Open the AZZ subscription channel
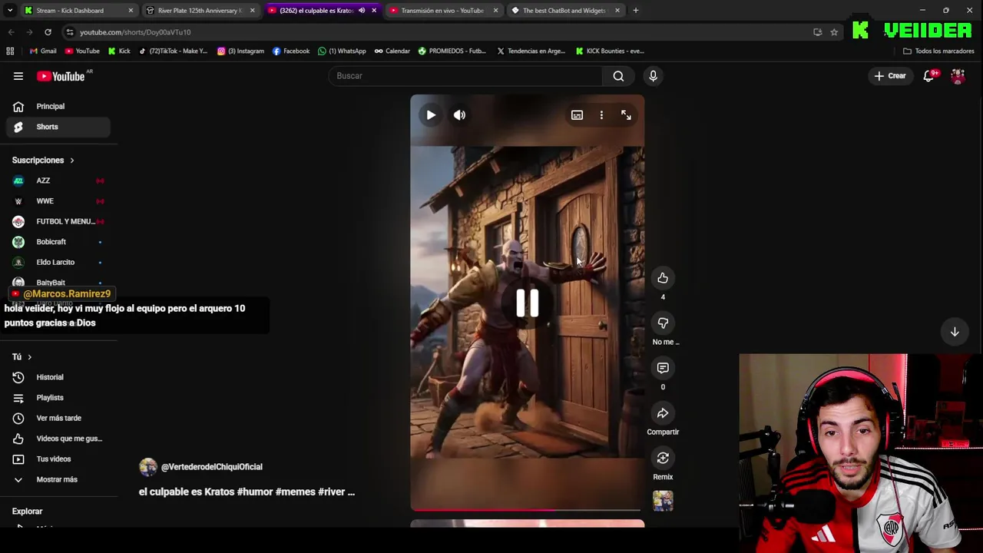Screen dimensions: 983x553 pyautogui.click(x=58, y=180)
